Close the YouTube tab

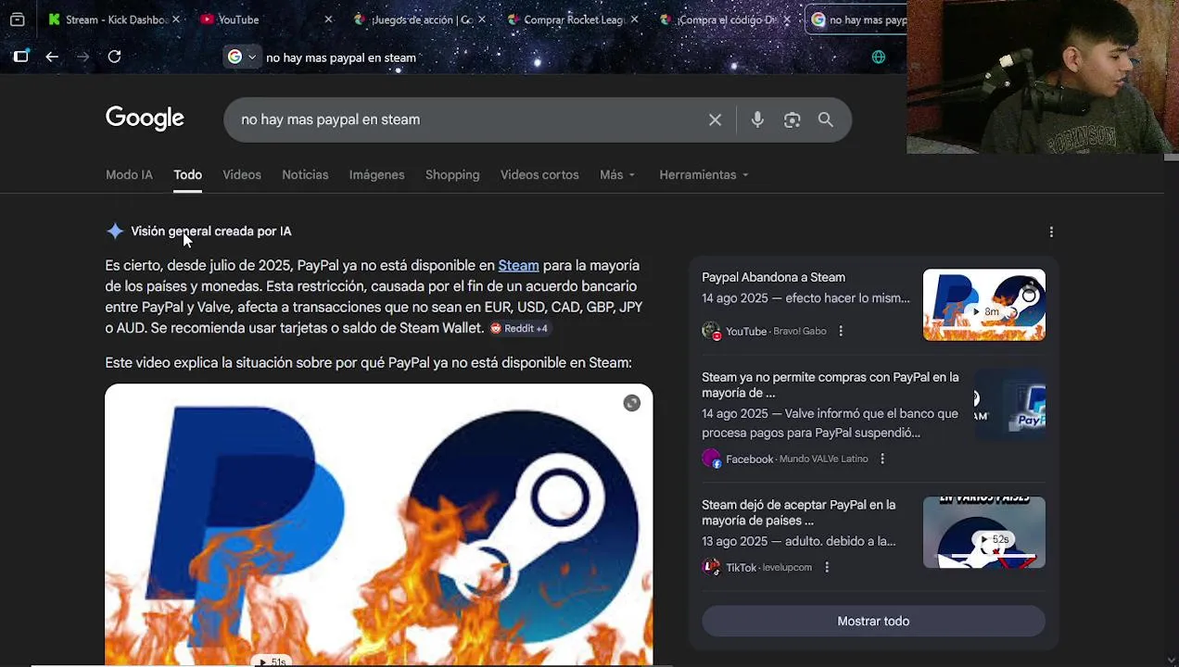coord(328,19)
